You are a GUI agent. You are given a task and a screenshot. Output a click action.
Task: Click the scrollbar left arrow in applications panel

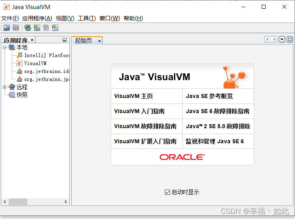click(5, 202)
